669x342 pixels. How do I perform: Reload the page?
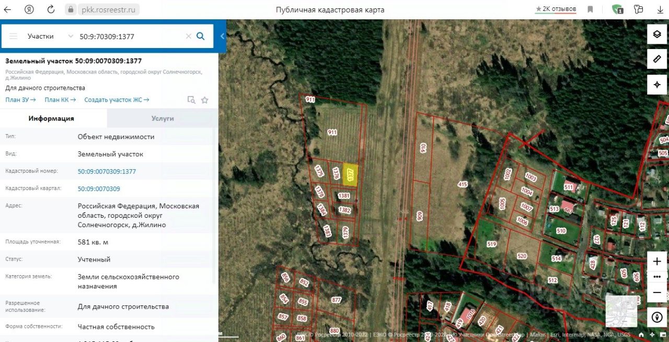coord(51,9)
